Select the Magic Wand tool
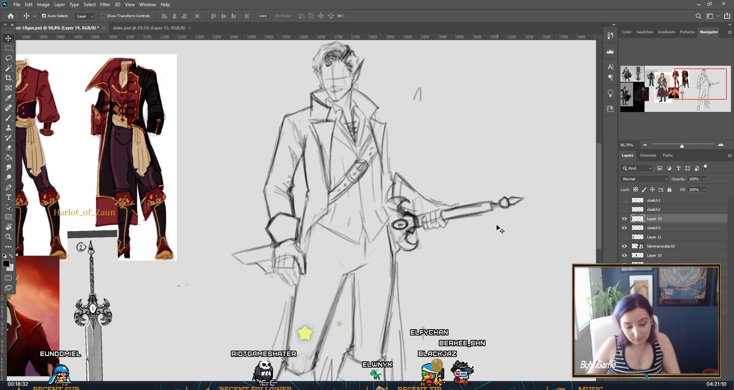Image resolution: width=734 pixels, height=390 pixels. 8,68
